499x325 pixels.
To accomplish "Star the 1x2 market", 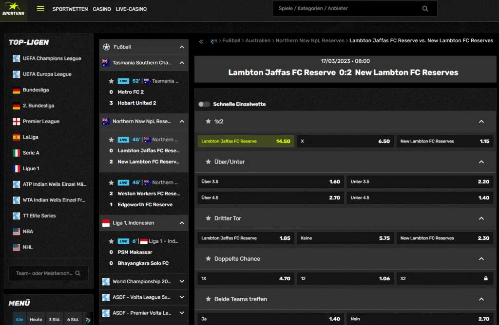I will 208,121.
